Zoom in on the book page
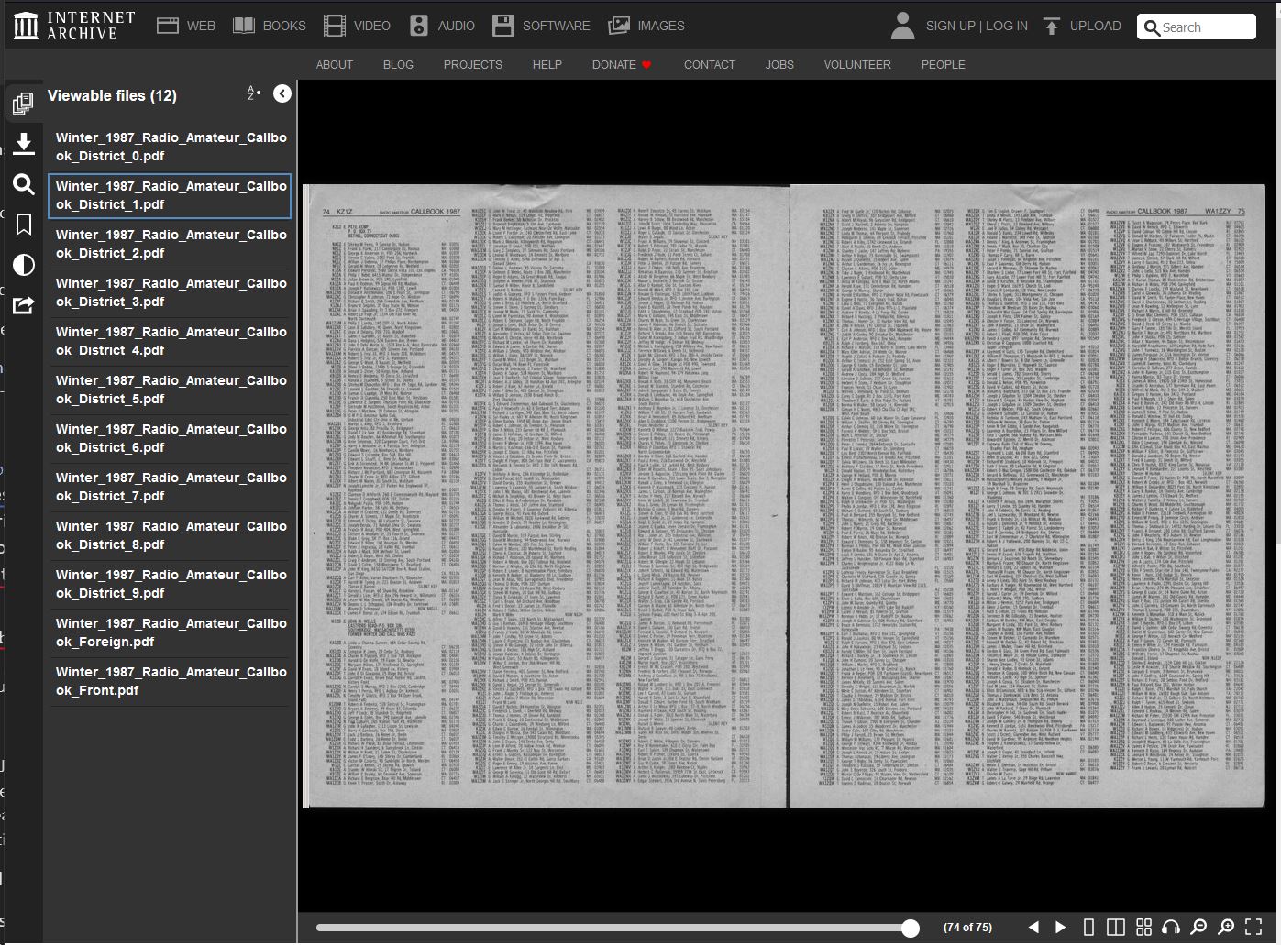Screen dimensions: 1281x945 (x=1226, y=927)
